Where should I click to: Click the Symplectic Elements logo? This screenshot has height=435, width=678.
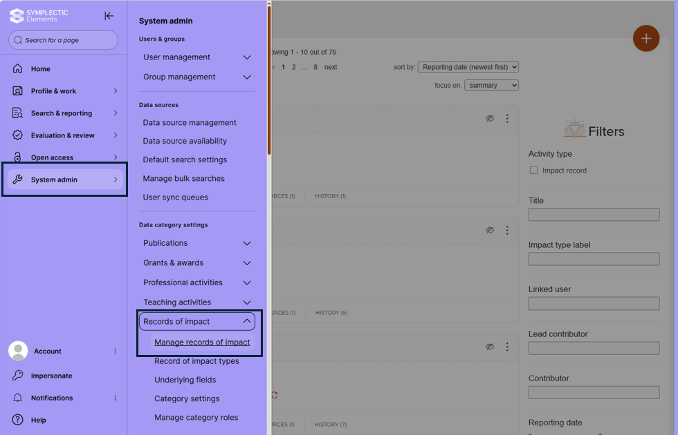pyautogui.click(x=39, y=15)
